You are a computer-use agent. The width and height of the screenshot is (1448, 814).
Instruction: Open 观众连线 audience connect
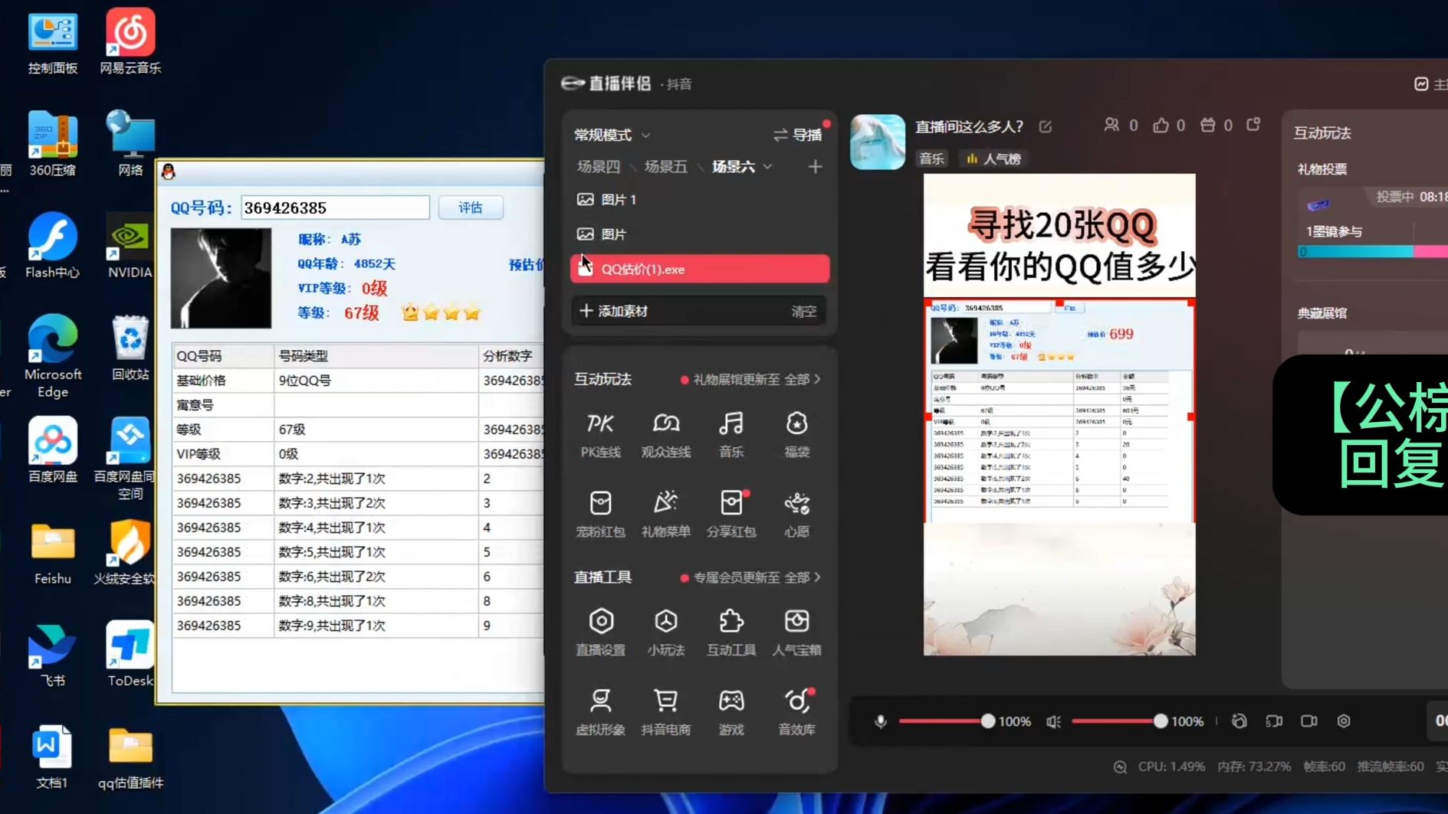665,434
